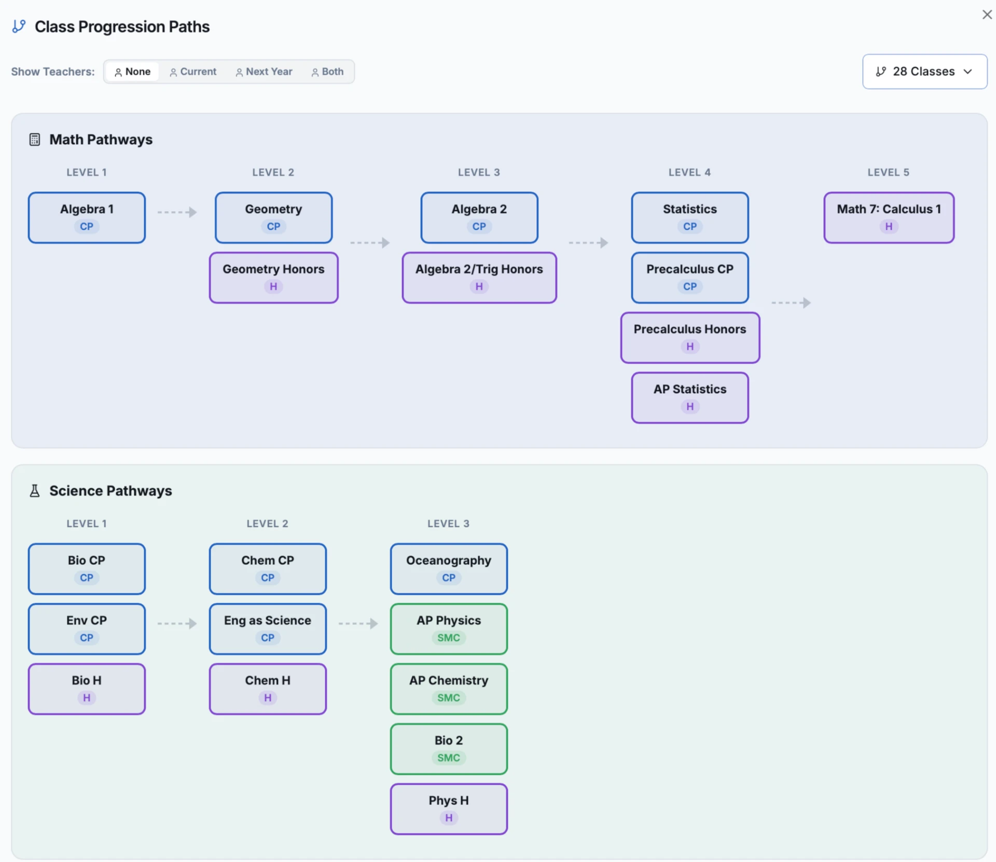Screen dimensions: 996x862
Task: Show Next Year teachers
Action: coord(264,72)
